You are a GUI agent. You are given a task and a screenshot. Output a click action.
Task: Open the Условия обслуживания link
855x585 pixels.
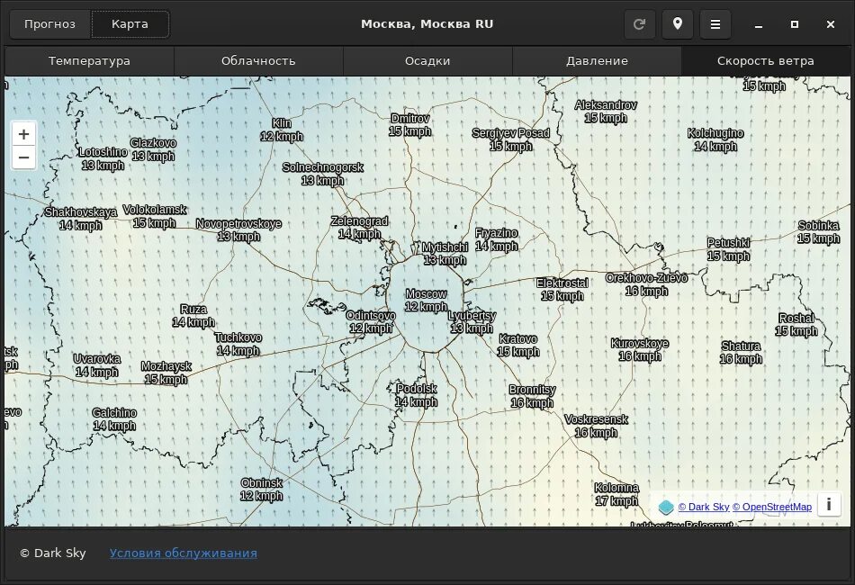(x=184, y=553)
